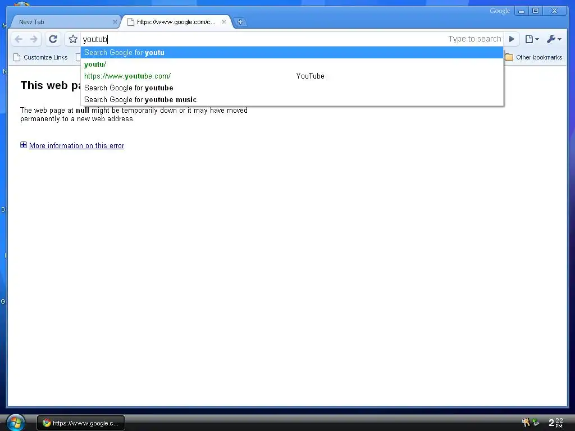Close the google.com tab

pyautogui.click(x=223, y=22)
